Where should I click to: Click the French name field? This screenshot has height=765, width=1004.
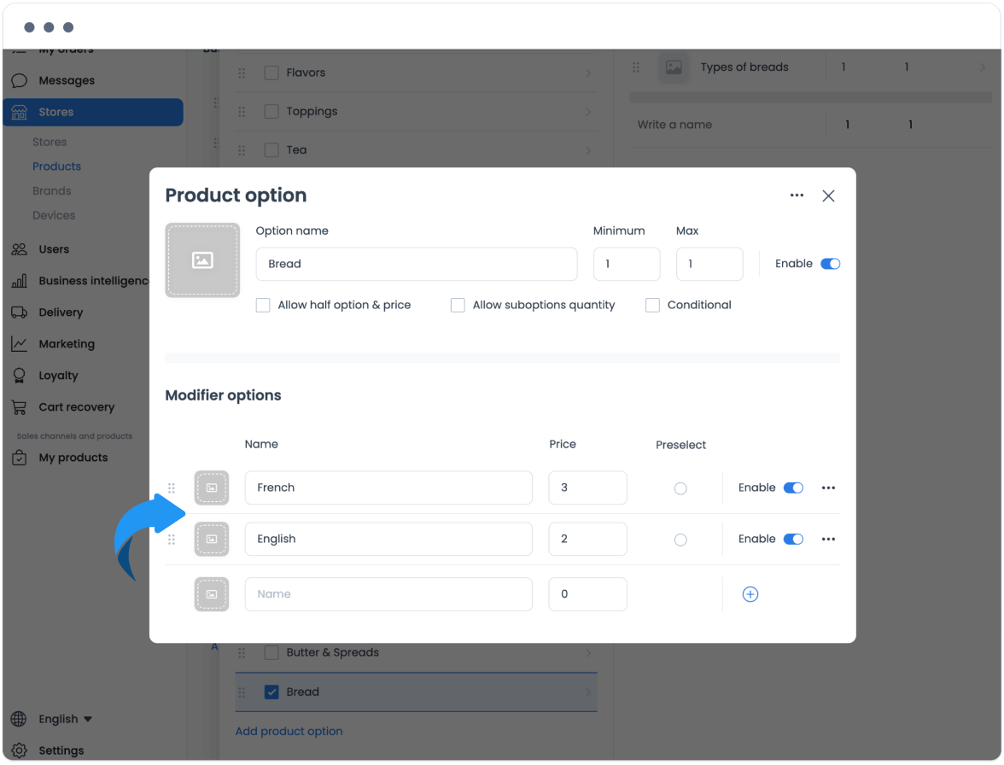pyautogui.click(x=388, y=488)
